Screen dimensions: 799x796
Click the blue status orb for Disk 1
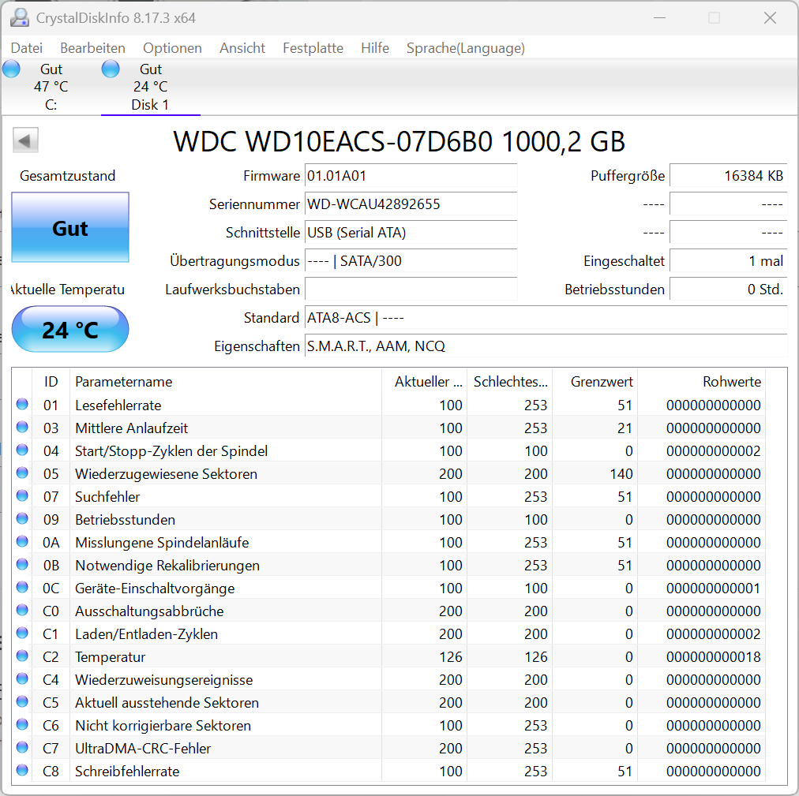pyautogui.click(x=111, y=69)
